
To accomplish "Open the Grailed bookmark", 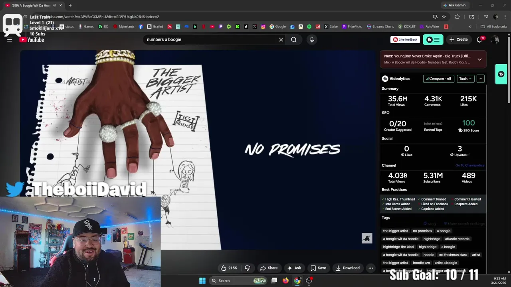I will [155, 27].
